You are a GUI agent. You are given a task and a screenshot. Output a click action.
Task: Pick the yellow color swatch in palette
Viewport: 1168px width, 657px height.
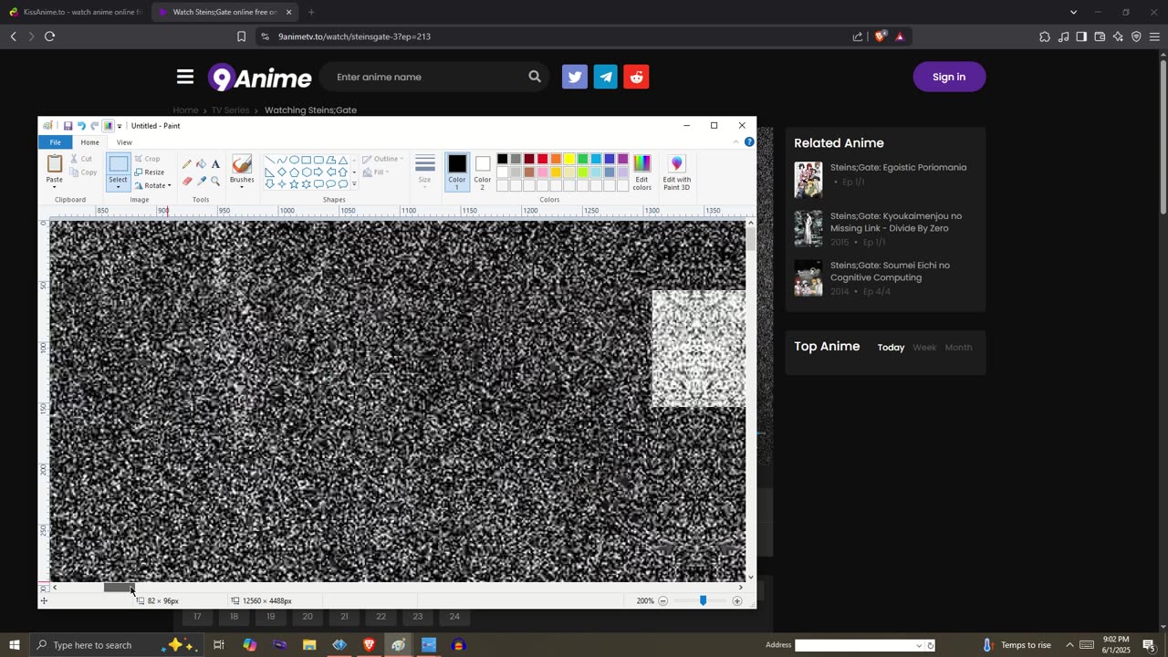coord(568,160)
